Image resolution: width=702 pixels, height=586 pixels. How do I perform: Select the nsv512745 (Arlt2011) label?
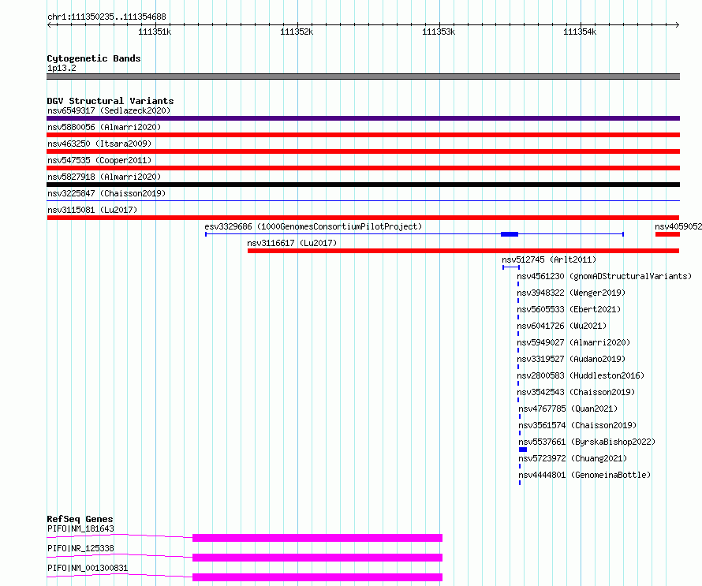pyautogui.click(x=549, y=259)
